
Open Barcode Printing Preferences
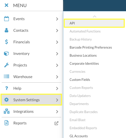pos(91,47)
